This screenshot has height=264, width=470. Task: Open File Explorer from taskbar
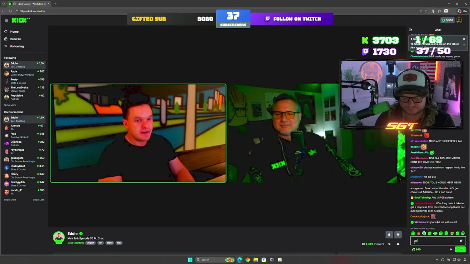point(256,260)
